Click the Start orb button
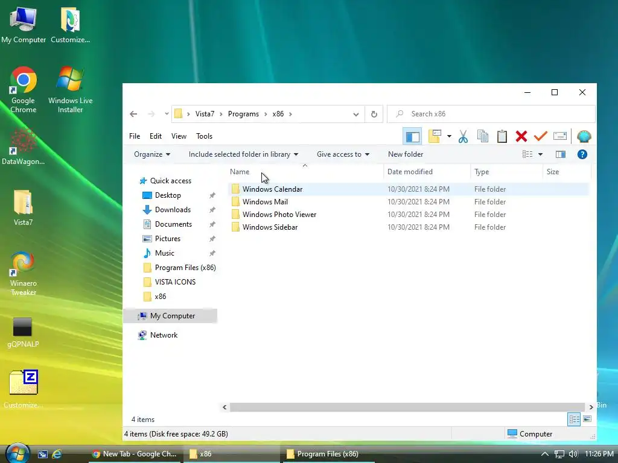 pyautogui.click(x=16, y=453)
